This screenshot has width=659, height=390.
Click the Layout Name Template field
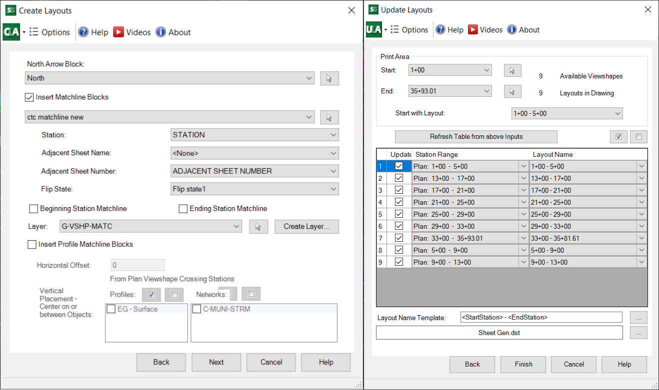(541, 317)
